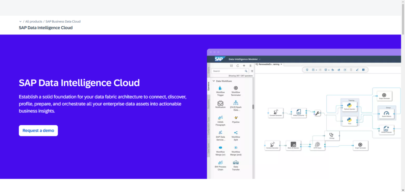Open the dropdown arrow next to Save icon
The image size is (405, 192).
coord(329,70)
